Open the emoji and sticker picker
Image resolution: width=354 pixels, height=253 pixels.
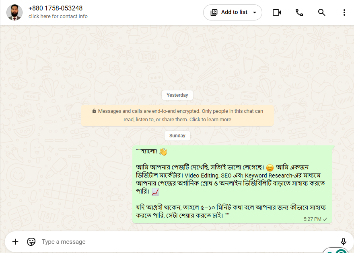click(x=31, y=242)
